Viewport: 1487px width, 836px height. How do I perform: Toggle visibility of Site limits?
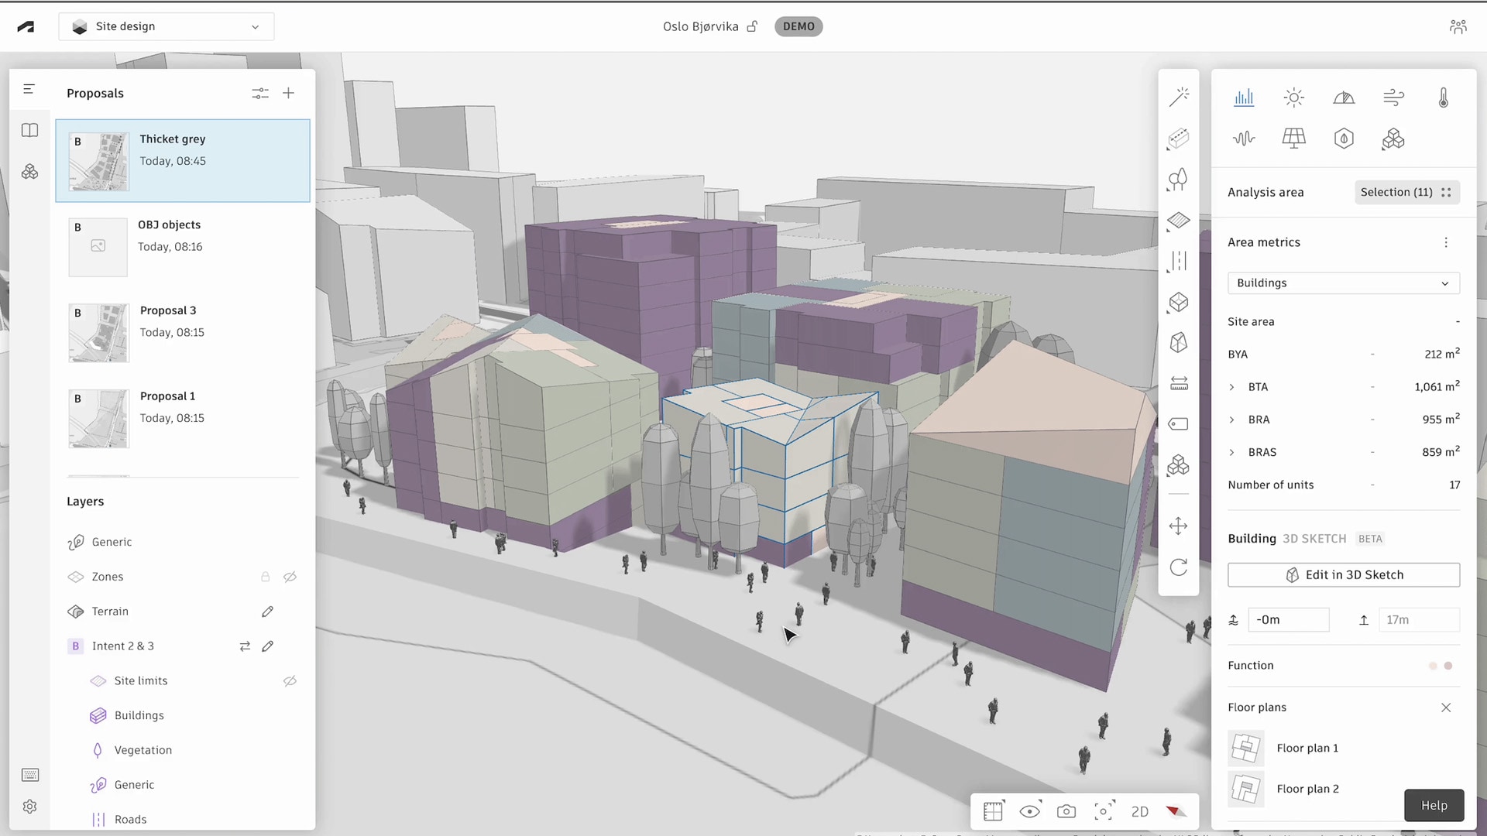point(290,680)
